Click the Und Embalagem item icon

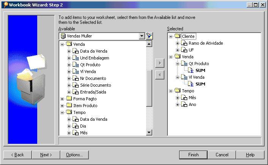coord(76,58)
